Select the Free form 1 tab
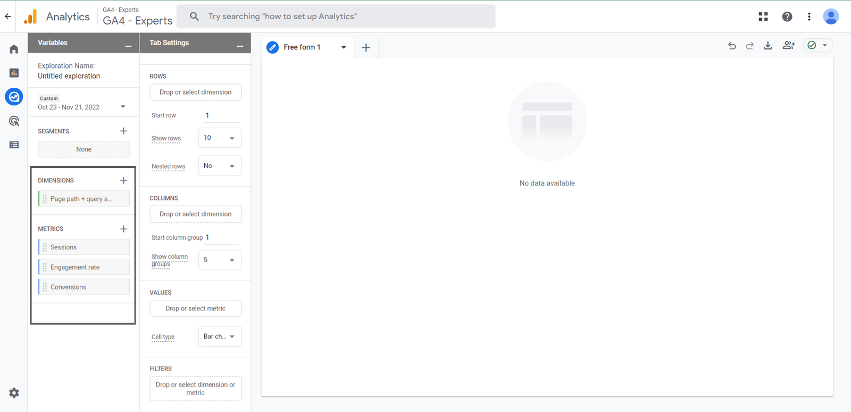851x412 pixels. pyautogui.click(x=302, y=47)
